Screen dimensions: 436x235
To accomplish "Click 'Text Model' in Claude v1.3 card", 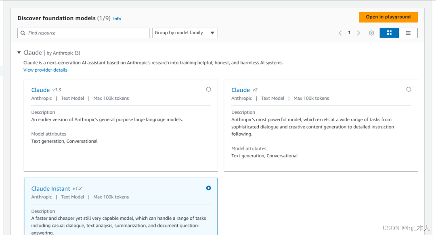I will coord(73,98).
